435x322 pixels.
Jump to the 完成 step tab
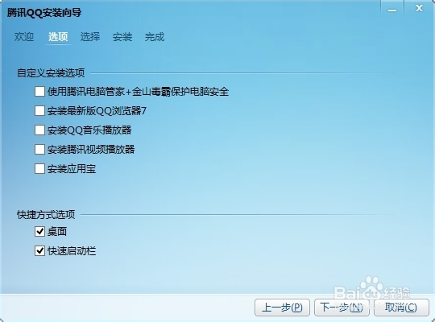[x=155, y=36]
